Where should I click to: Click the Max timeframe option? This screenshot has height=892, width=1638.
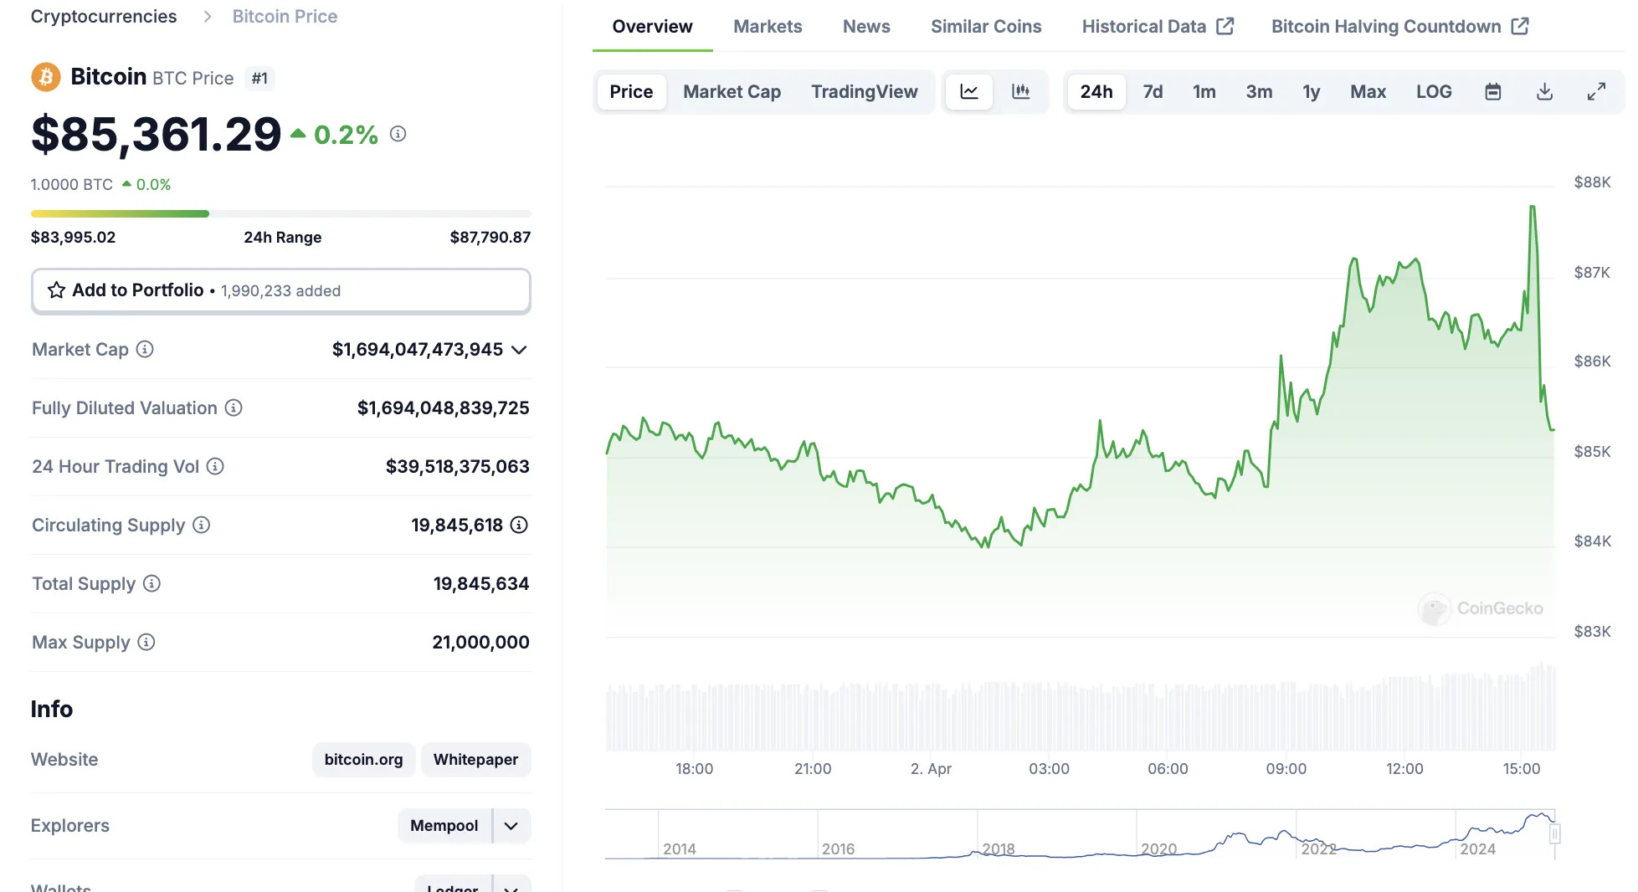1368,91
